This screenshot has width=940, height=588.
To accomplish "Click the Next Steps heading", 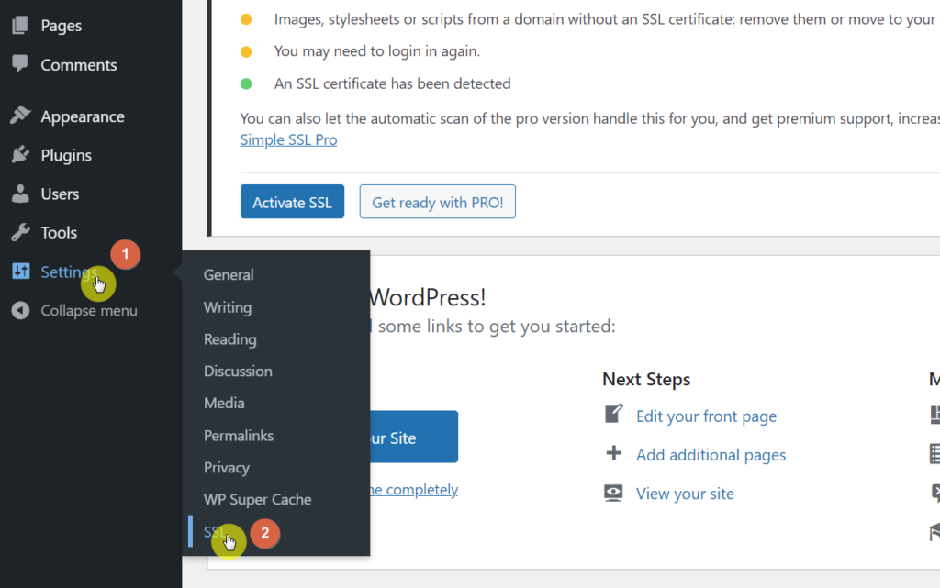I will [x=646, y=379].
